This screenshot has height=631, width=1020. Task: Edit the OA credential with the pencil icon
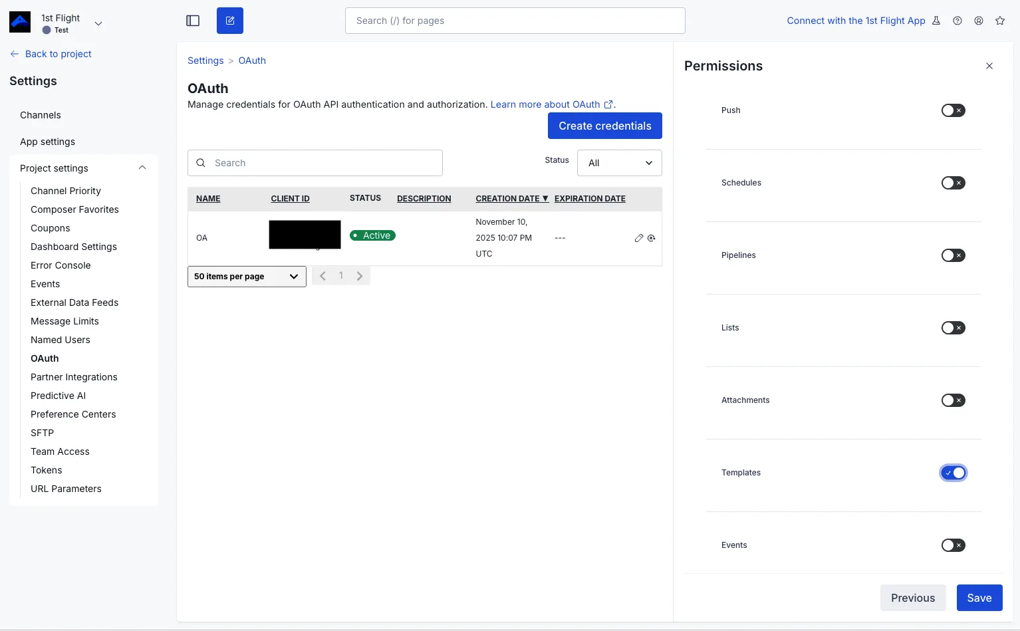click(638, 237)
